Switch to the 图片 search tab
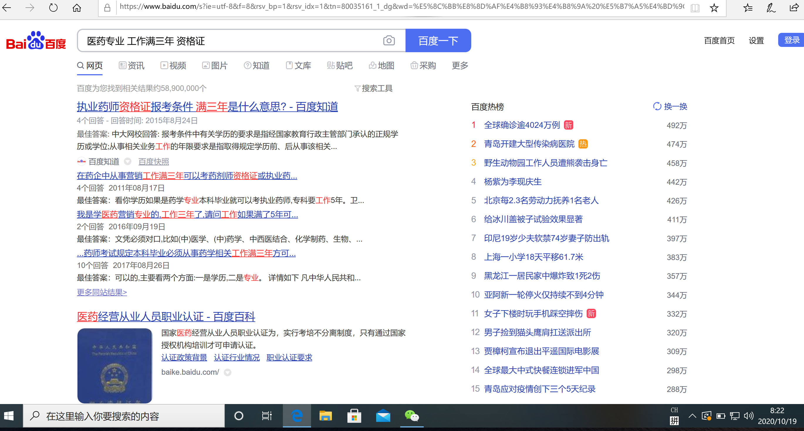Image resolution: width=804 pixels, height=431 pixels. 215,65
